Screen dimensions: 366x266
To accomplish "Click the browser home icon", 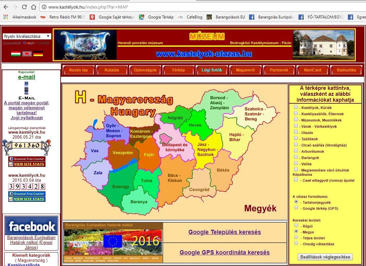I will tap(33, 7).
